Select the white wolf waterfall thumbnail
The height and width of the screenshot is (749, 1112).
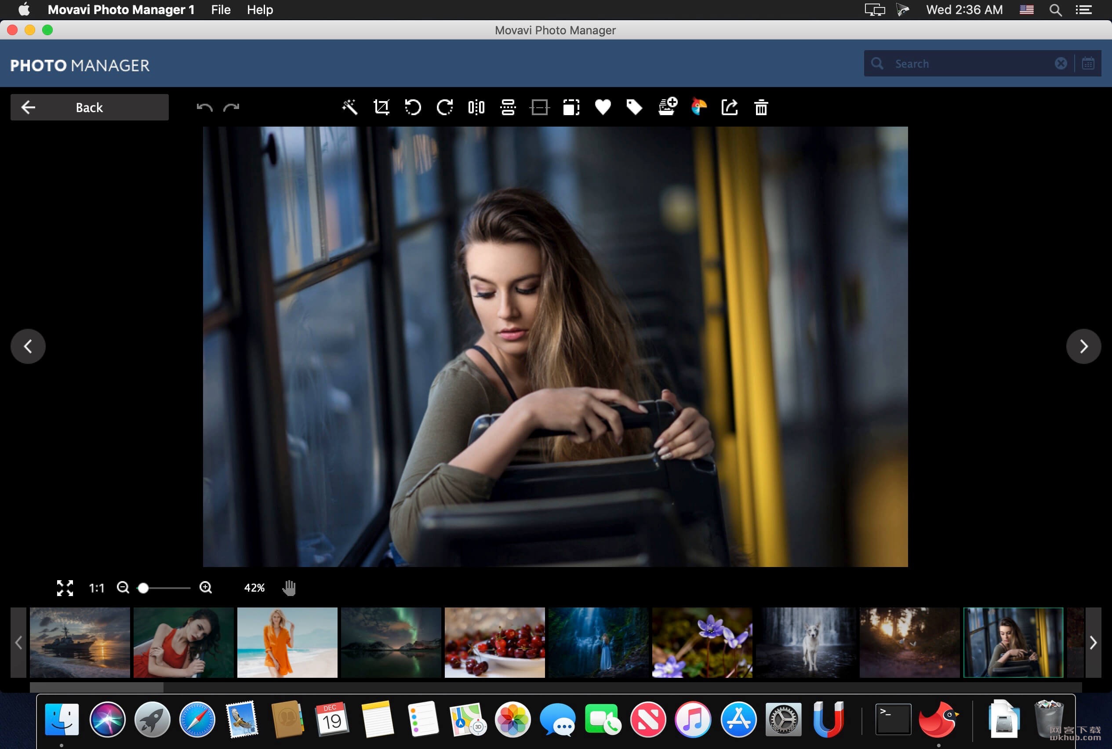tap(806, 643)
